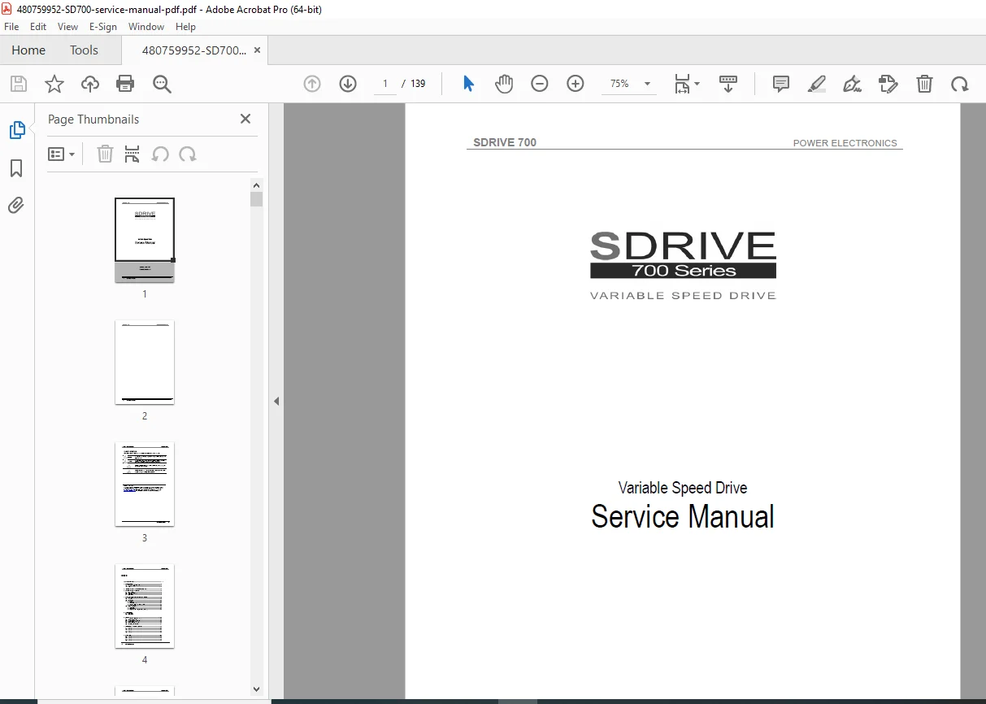986x704 pixels.
Task: Zoom in with plus icon
Action: coord(576,84)
